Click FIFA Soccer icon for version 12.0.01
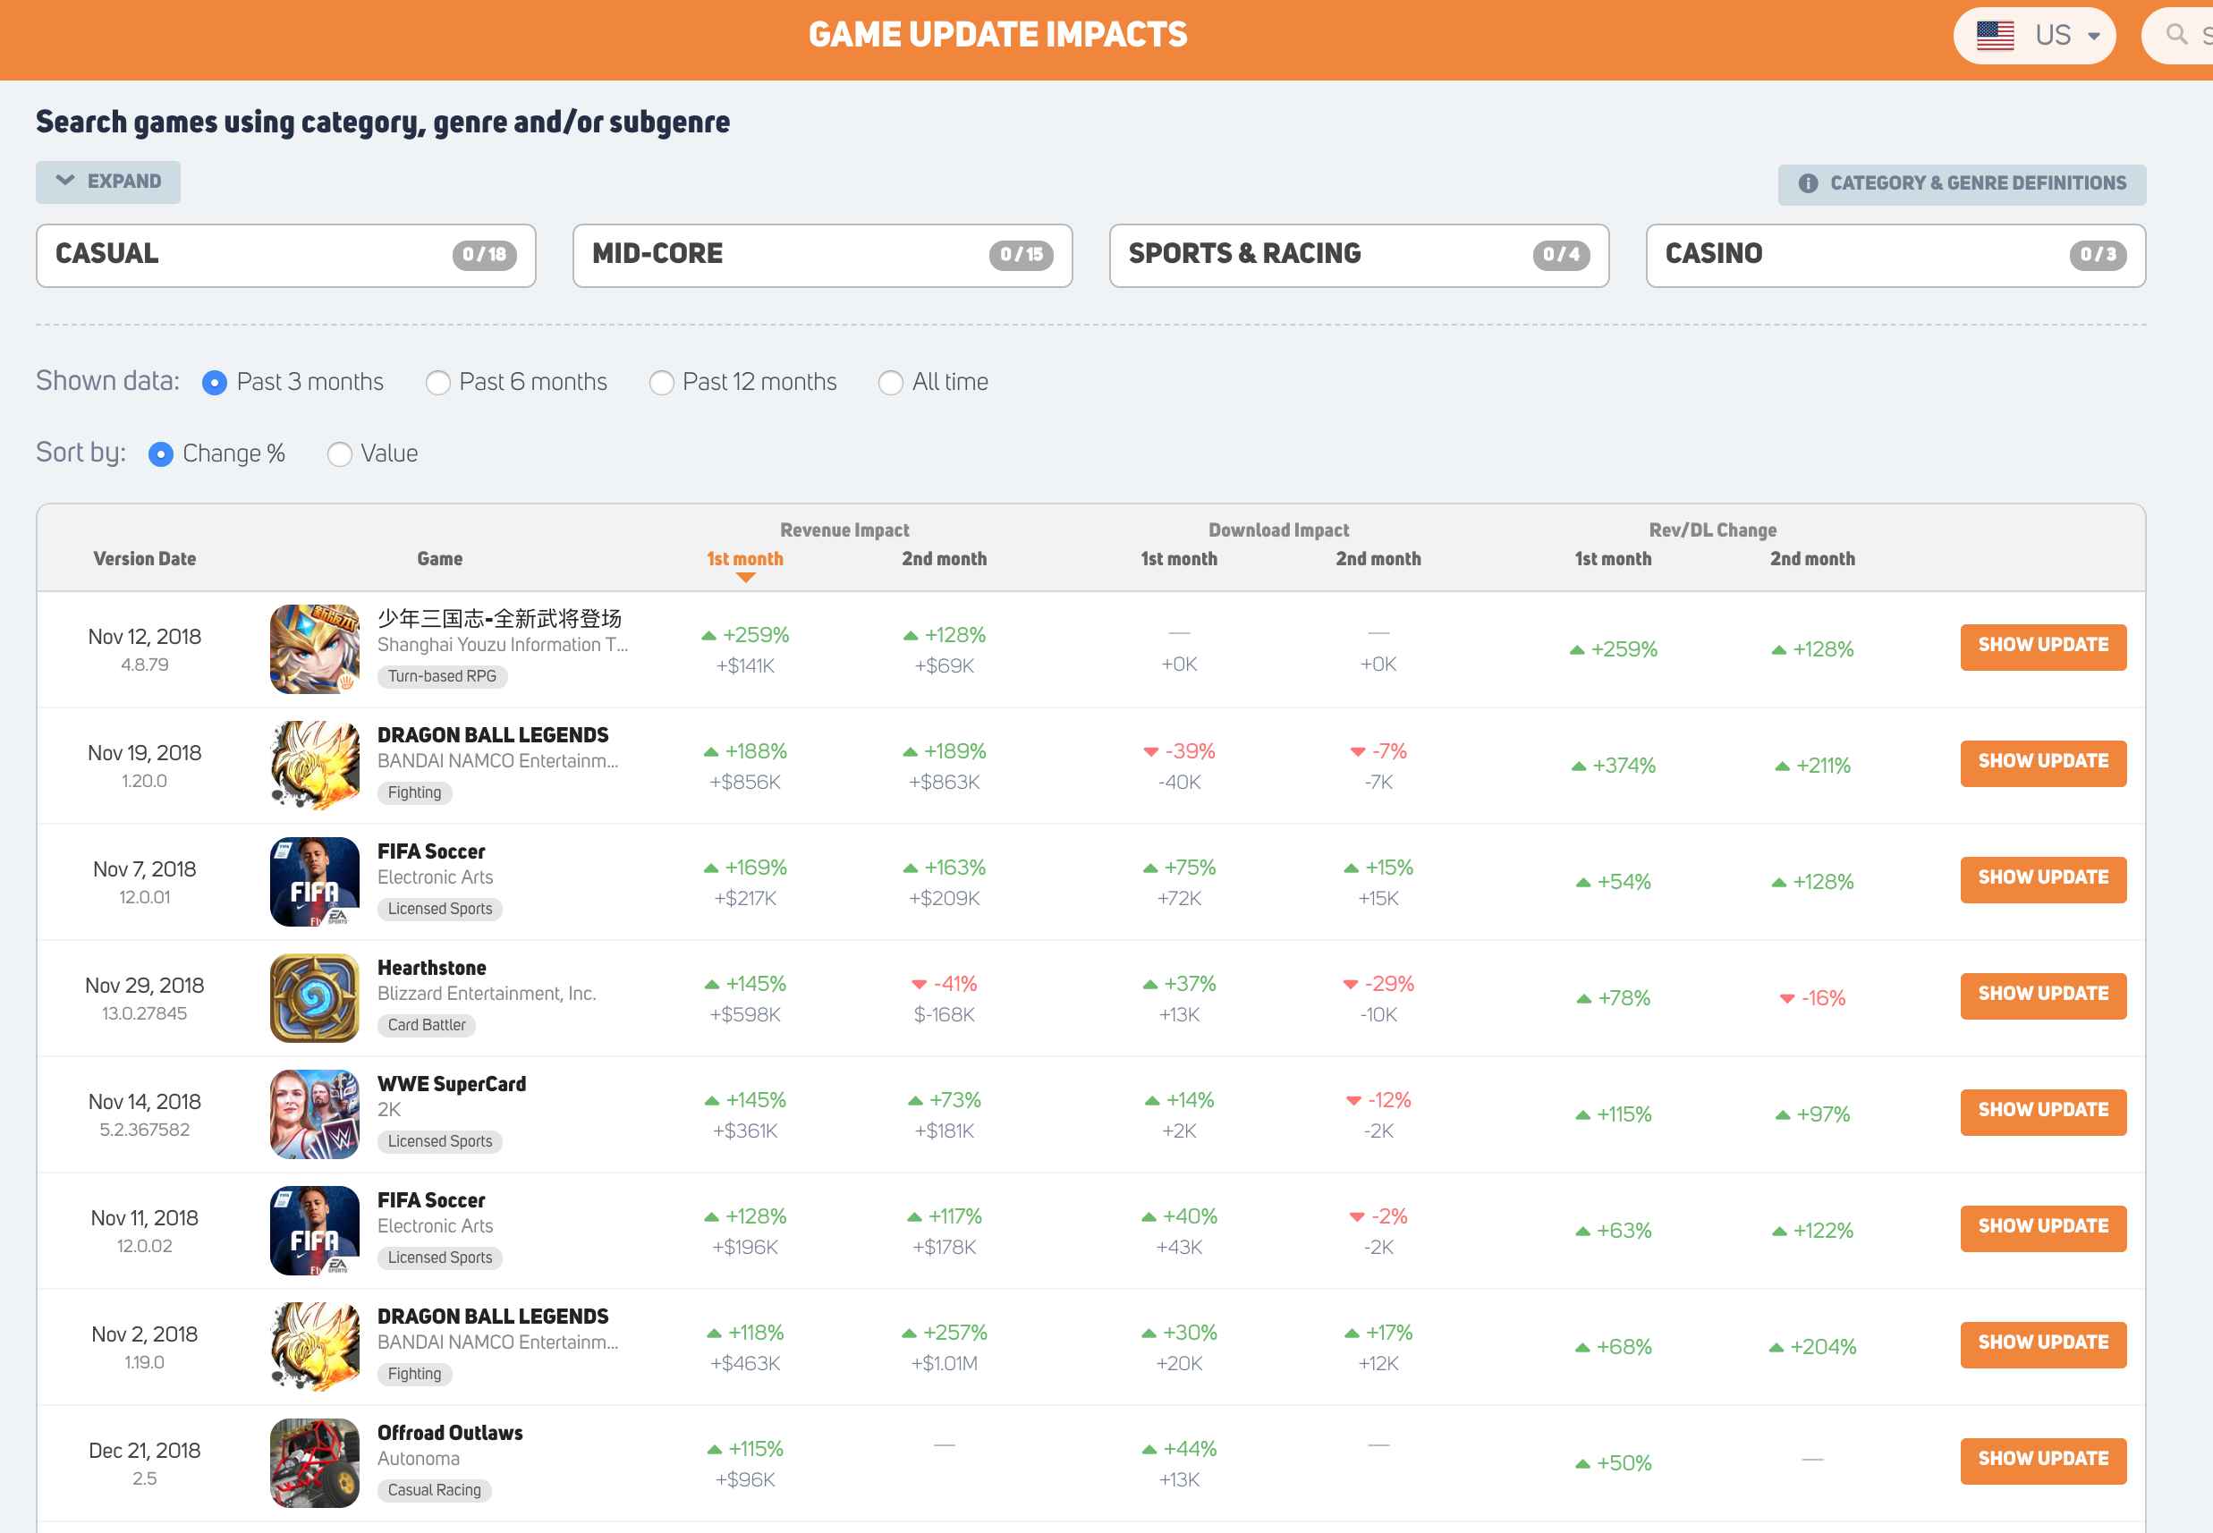The image size is (2213, 1533). 315,882
